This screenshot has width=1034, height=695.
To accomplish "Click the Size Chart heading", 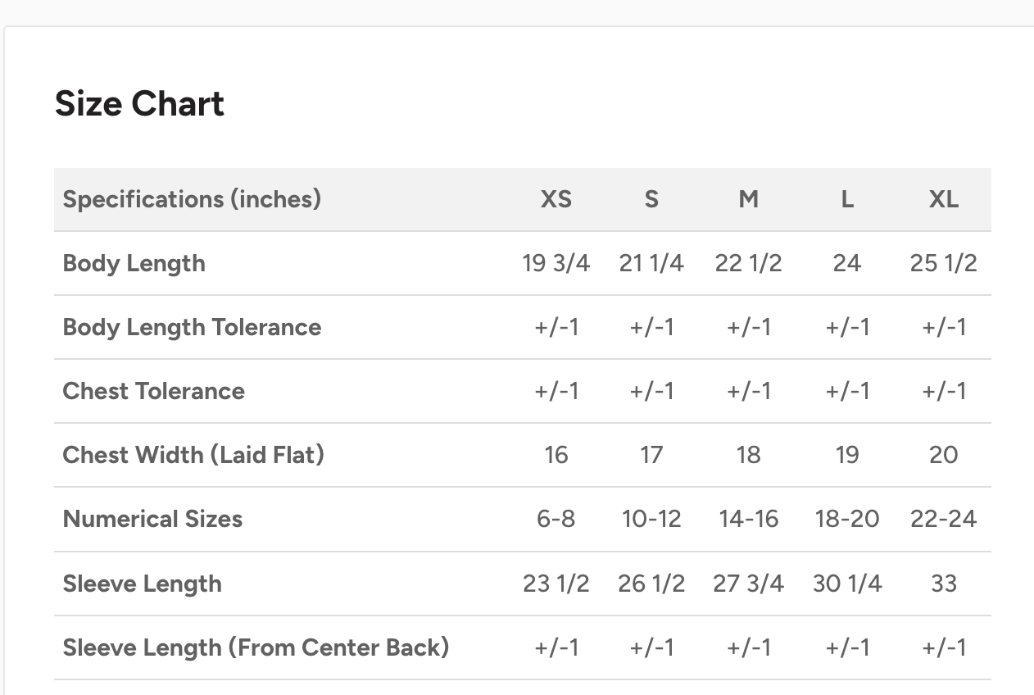I will [139, 104].
